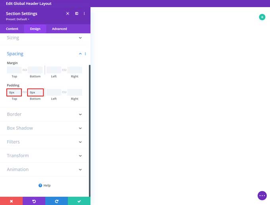Image resolution: width=270 pixels, height=205 pixels.
Task: Click the Padding Top input field
Action: pos(14,93)
